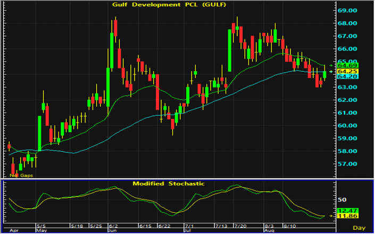Click the 58.00 price axis label
Screen dimensions: 375x234
347,151
